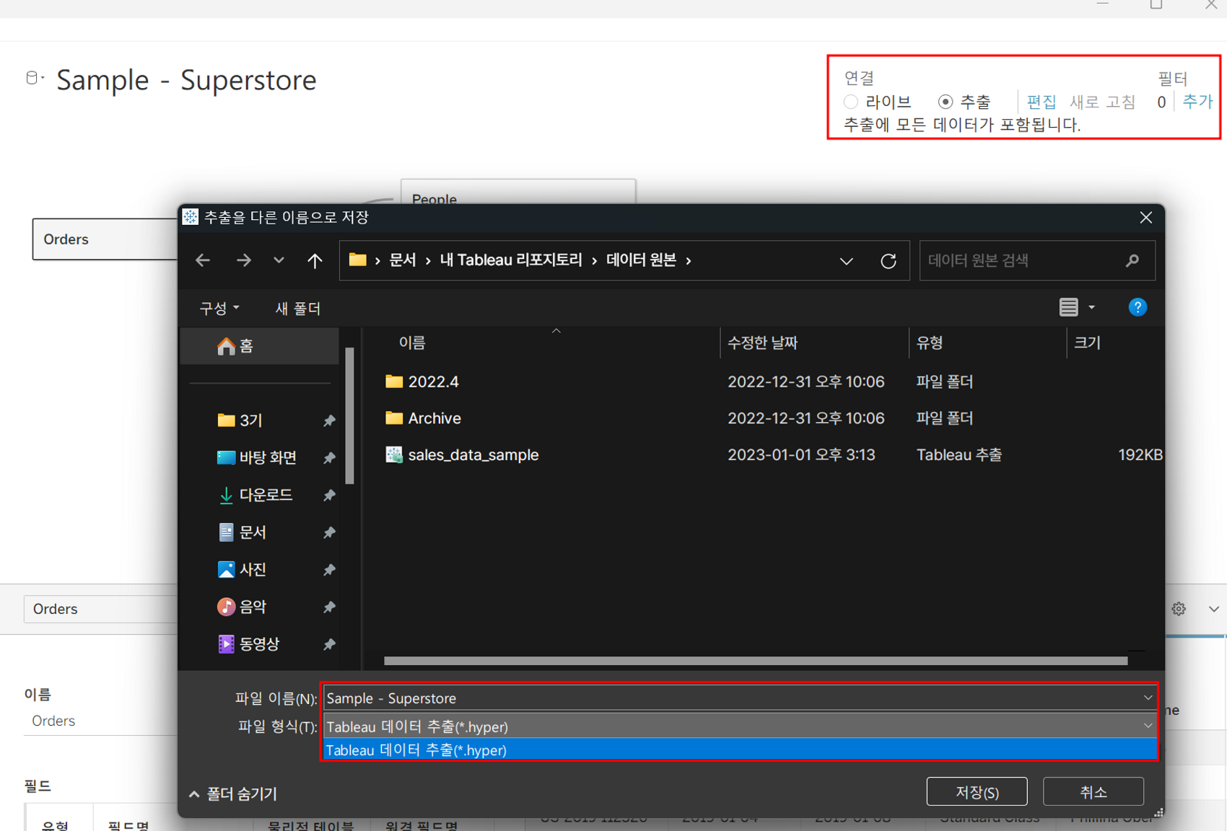Viewport: 1227px width, 831px height.
Task: Collapse folders with 폴더 숨기기
Action: 233,794
